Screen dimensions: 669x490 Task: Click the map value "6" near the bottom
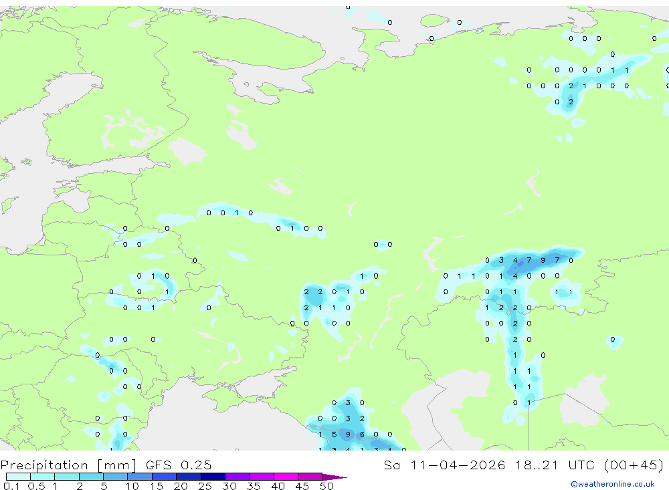coord(362,435)
